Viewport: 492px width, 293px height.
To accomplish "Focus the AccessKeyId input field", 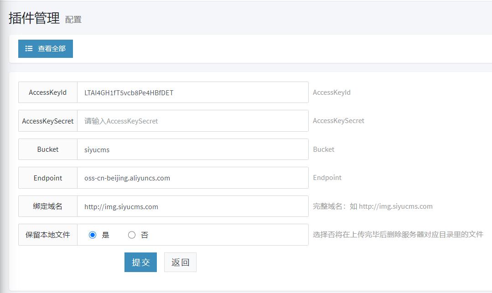I will tap(192, 93).
